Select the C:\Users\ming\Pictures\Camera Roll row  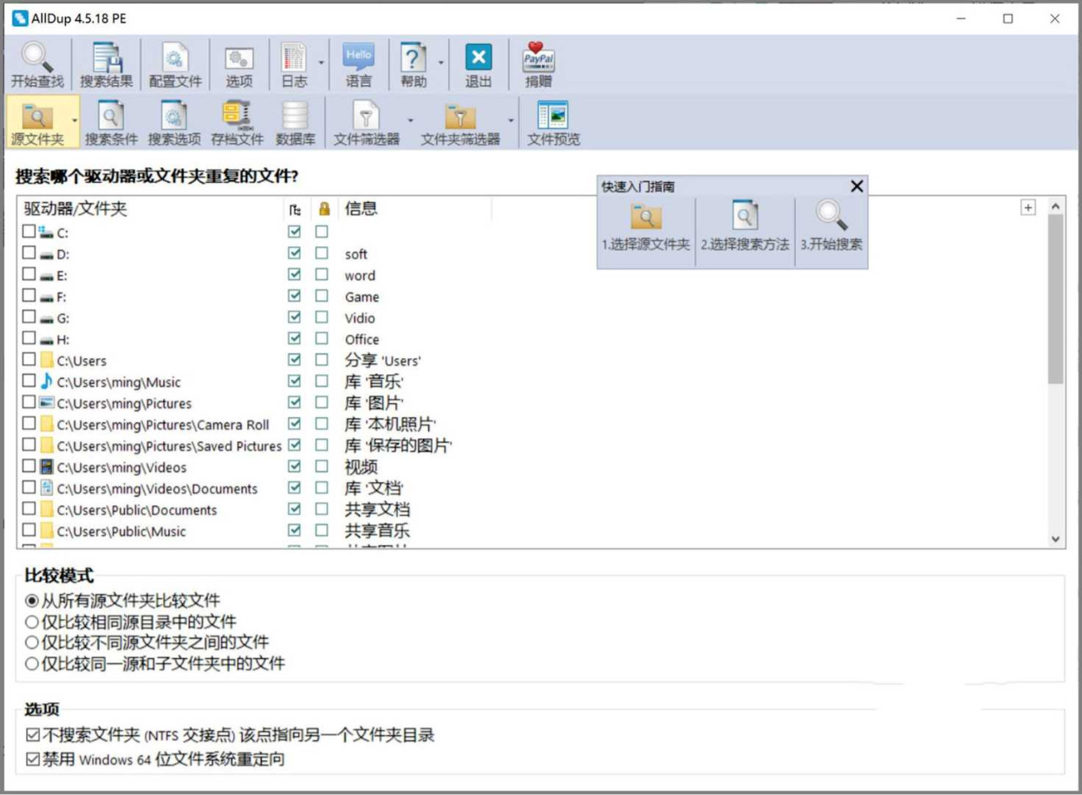(163, 425)
